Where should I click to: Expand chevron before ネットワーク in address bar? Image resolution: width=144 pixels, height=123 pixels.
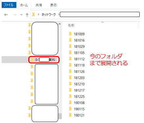[38, 14]
